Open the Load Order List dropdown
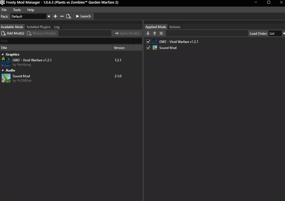 tap(277, 33)
